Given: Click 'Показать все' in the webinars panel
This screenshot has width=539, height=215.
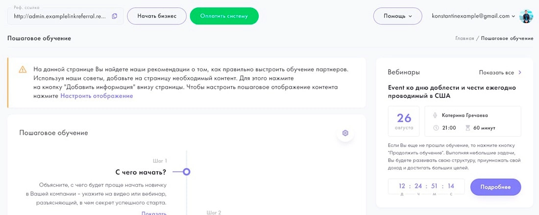Looking at the screenshot, I should coord(497,73).
